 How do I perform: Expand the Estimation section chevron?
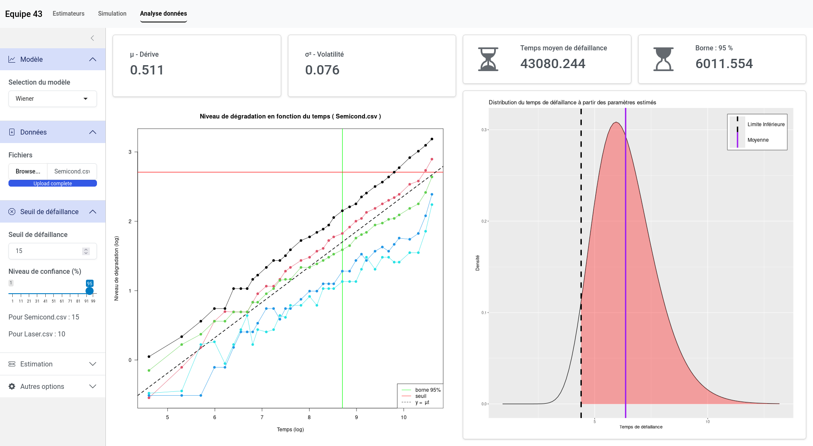pos(93,364)
